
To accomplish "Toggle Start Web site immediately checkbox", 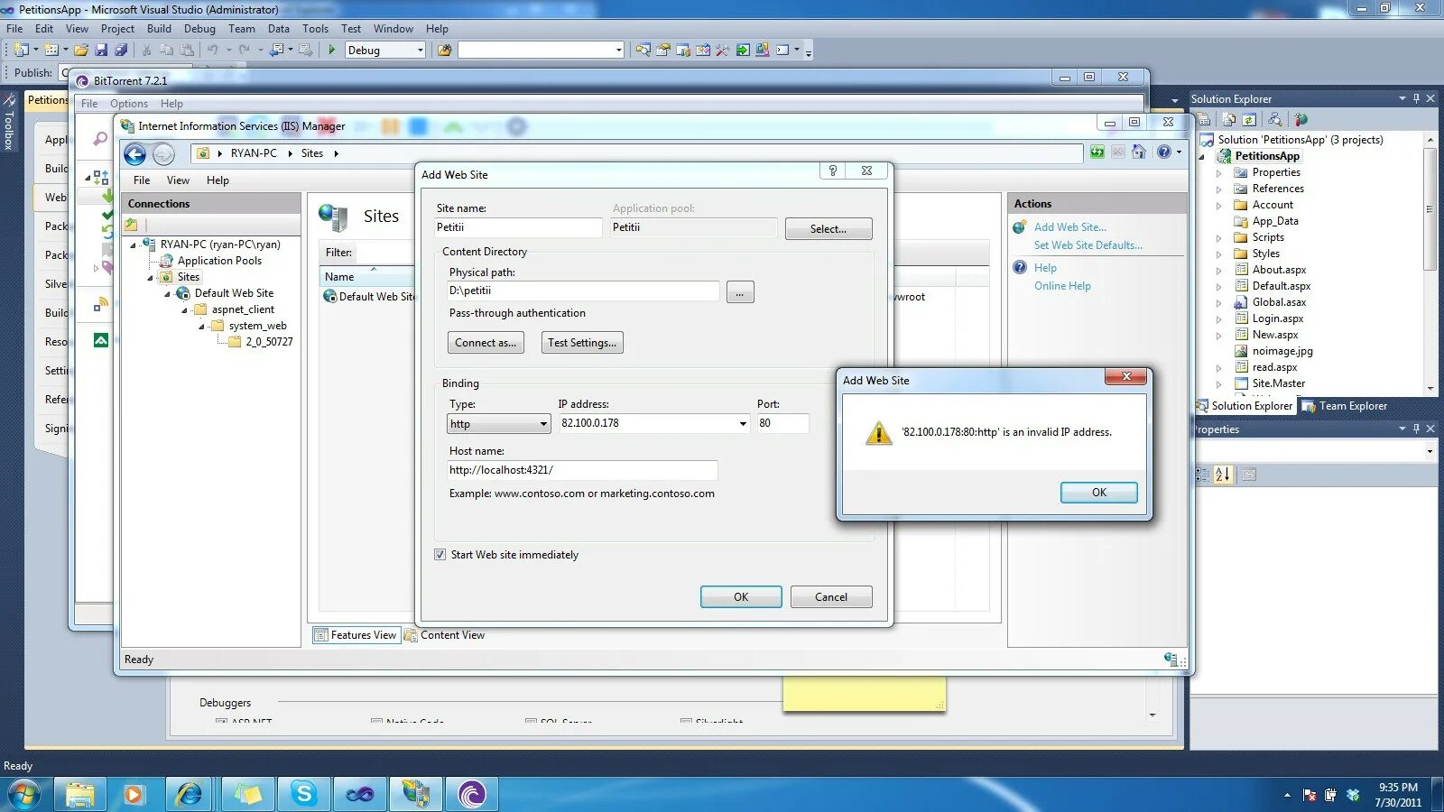I will (440, 555).
